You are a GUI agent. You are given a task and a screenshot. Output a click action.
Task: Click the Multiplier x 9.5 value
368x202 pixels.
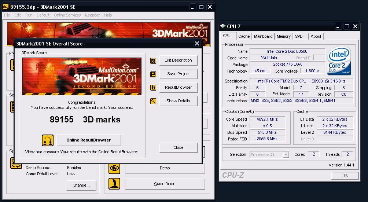tap(267, 126)
